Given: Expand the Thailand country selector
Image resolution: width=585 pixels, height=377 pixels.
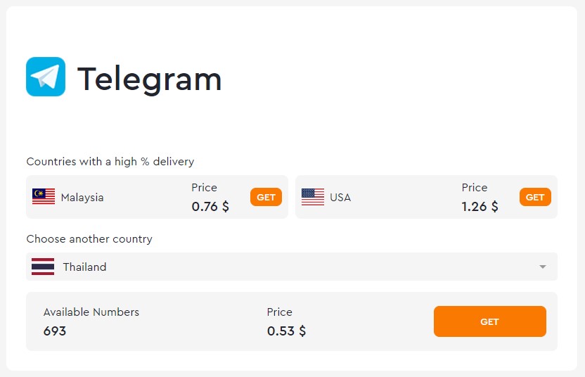Looking at the screenshot, I should click(x=292, y=267).
